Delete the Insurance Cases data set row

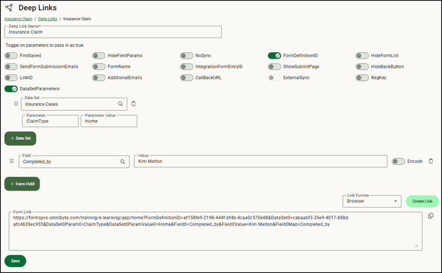(133, 104)
